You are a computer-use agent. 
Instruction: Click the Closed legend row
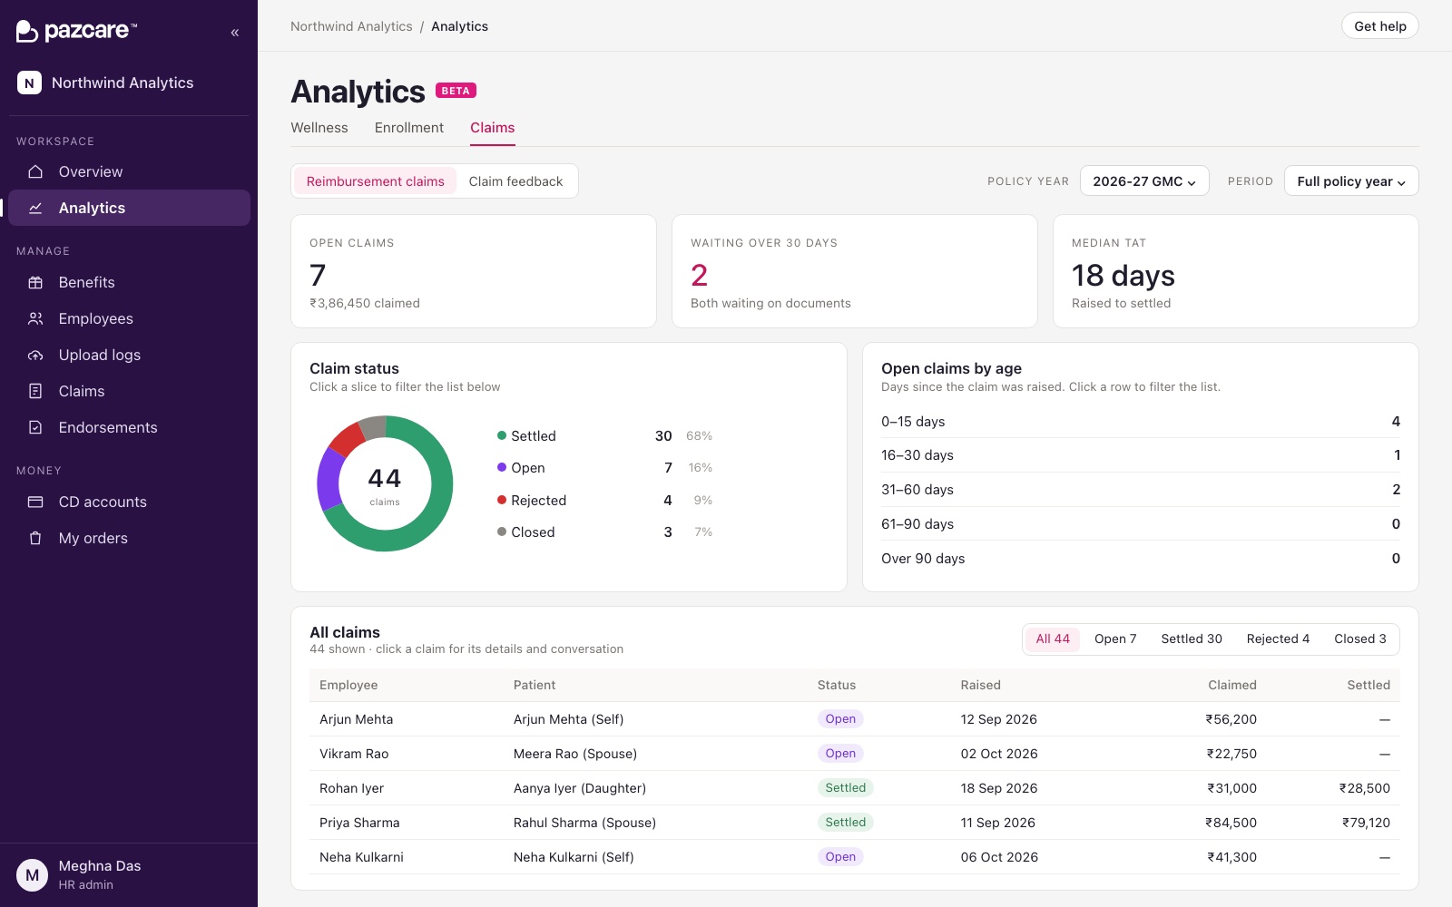604,532
